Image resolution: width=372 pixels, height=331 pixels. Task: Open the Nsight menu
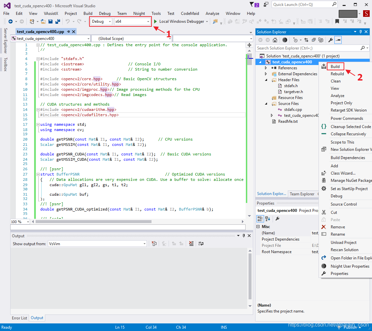click(139, 14)
